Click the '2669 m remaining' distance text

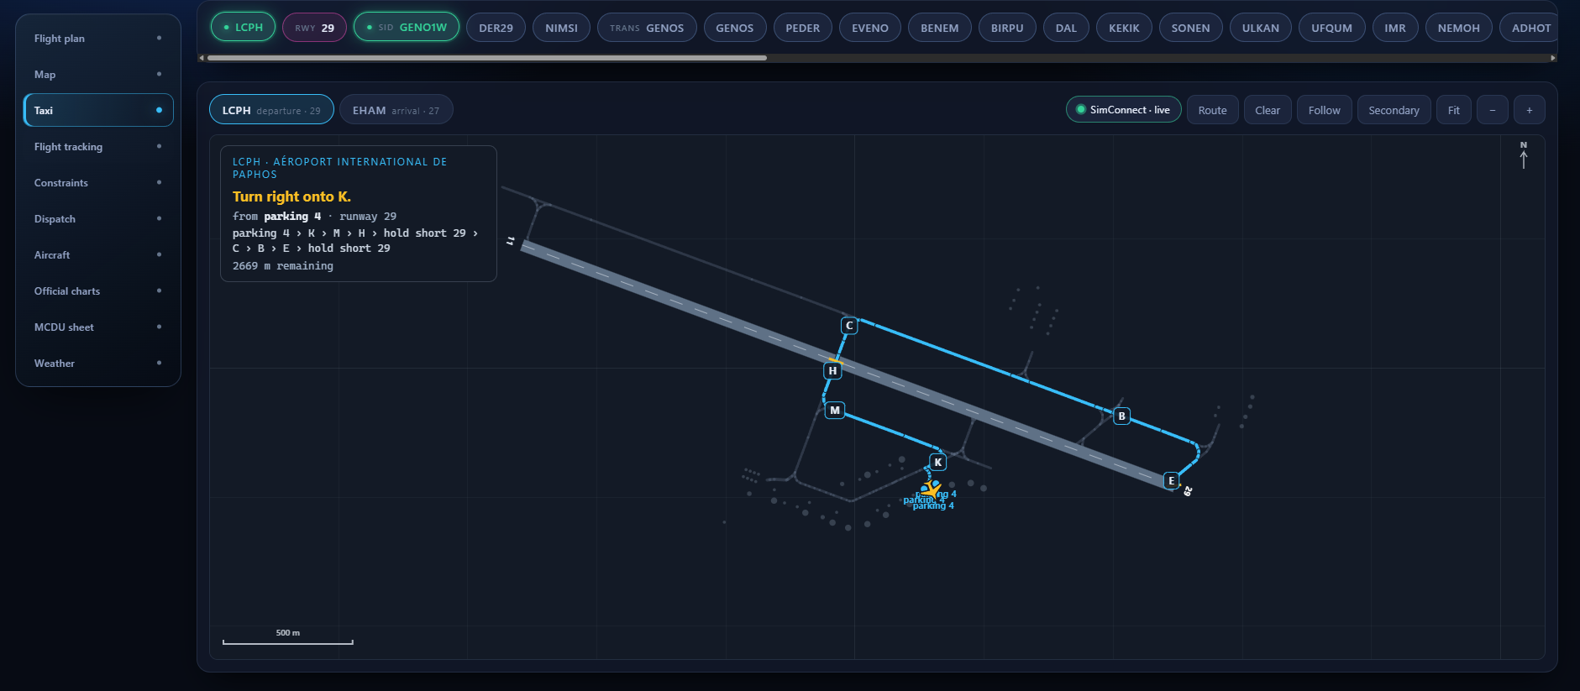pos(283,266)
